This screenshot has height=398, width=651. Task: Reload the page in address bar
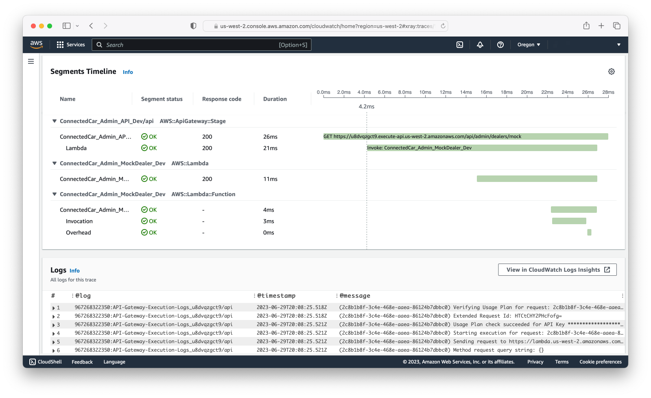(x=443, y=26)
